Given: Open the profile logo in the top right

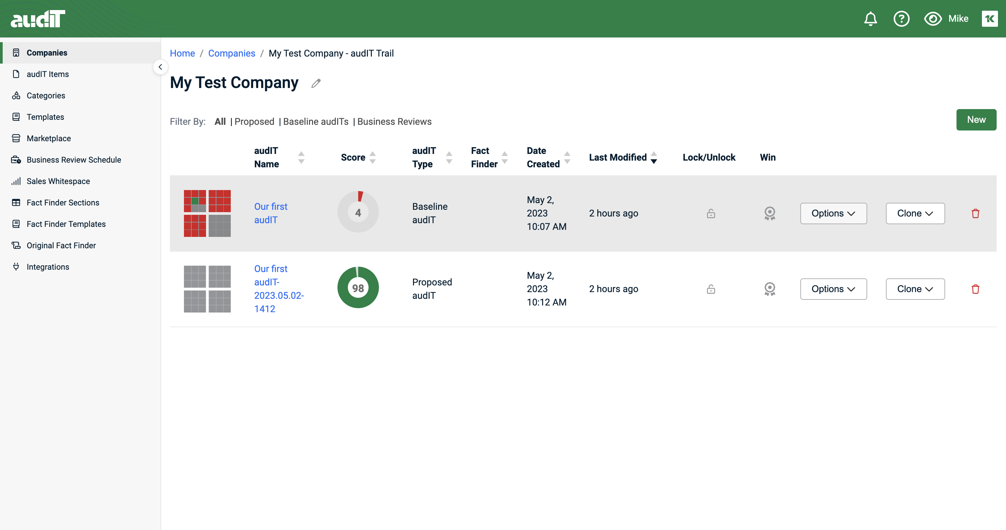Looking at the screenshot, I should (990, 19).
